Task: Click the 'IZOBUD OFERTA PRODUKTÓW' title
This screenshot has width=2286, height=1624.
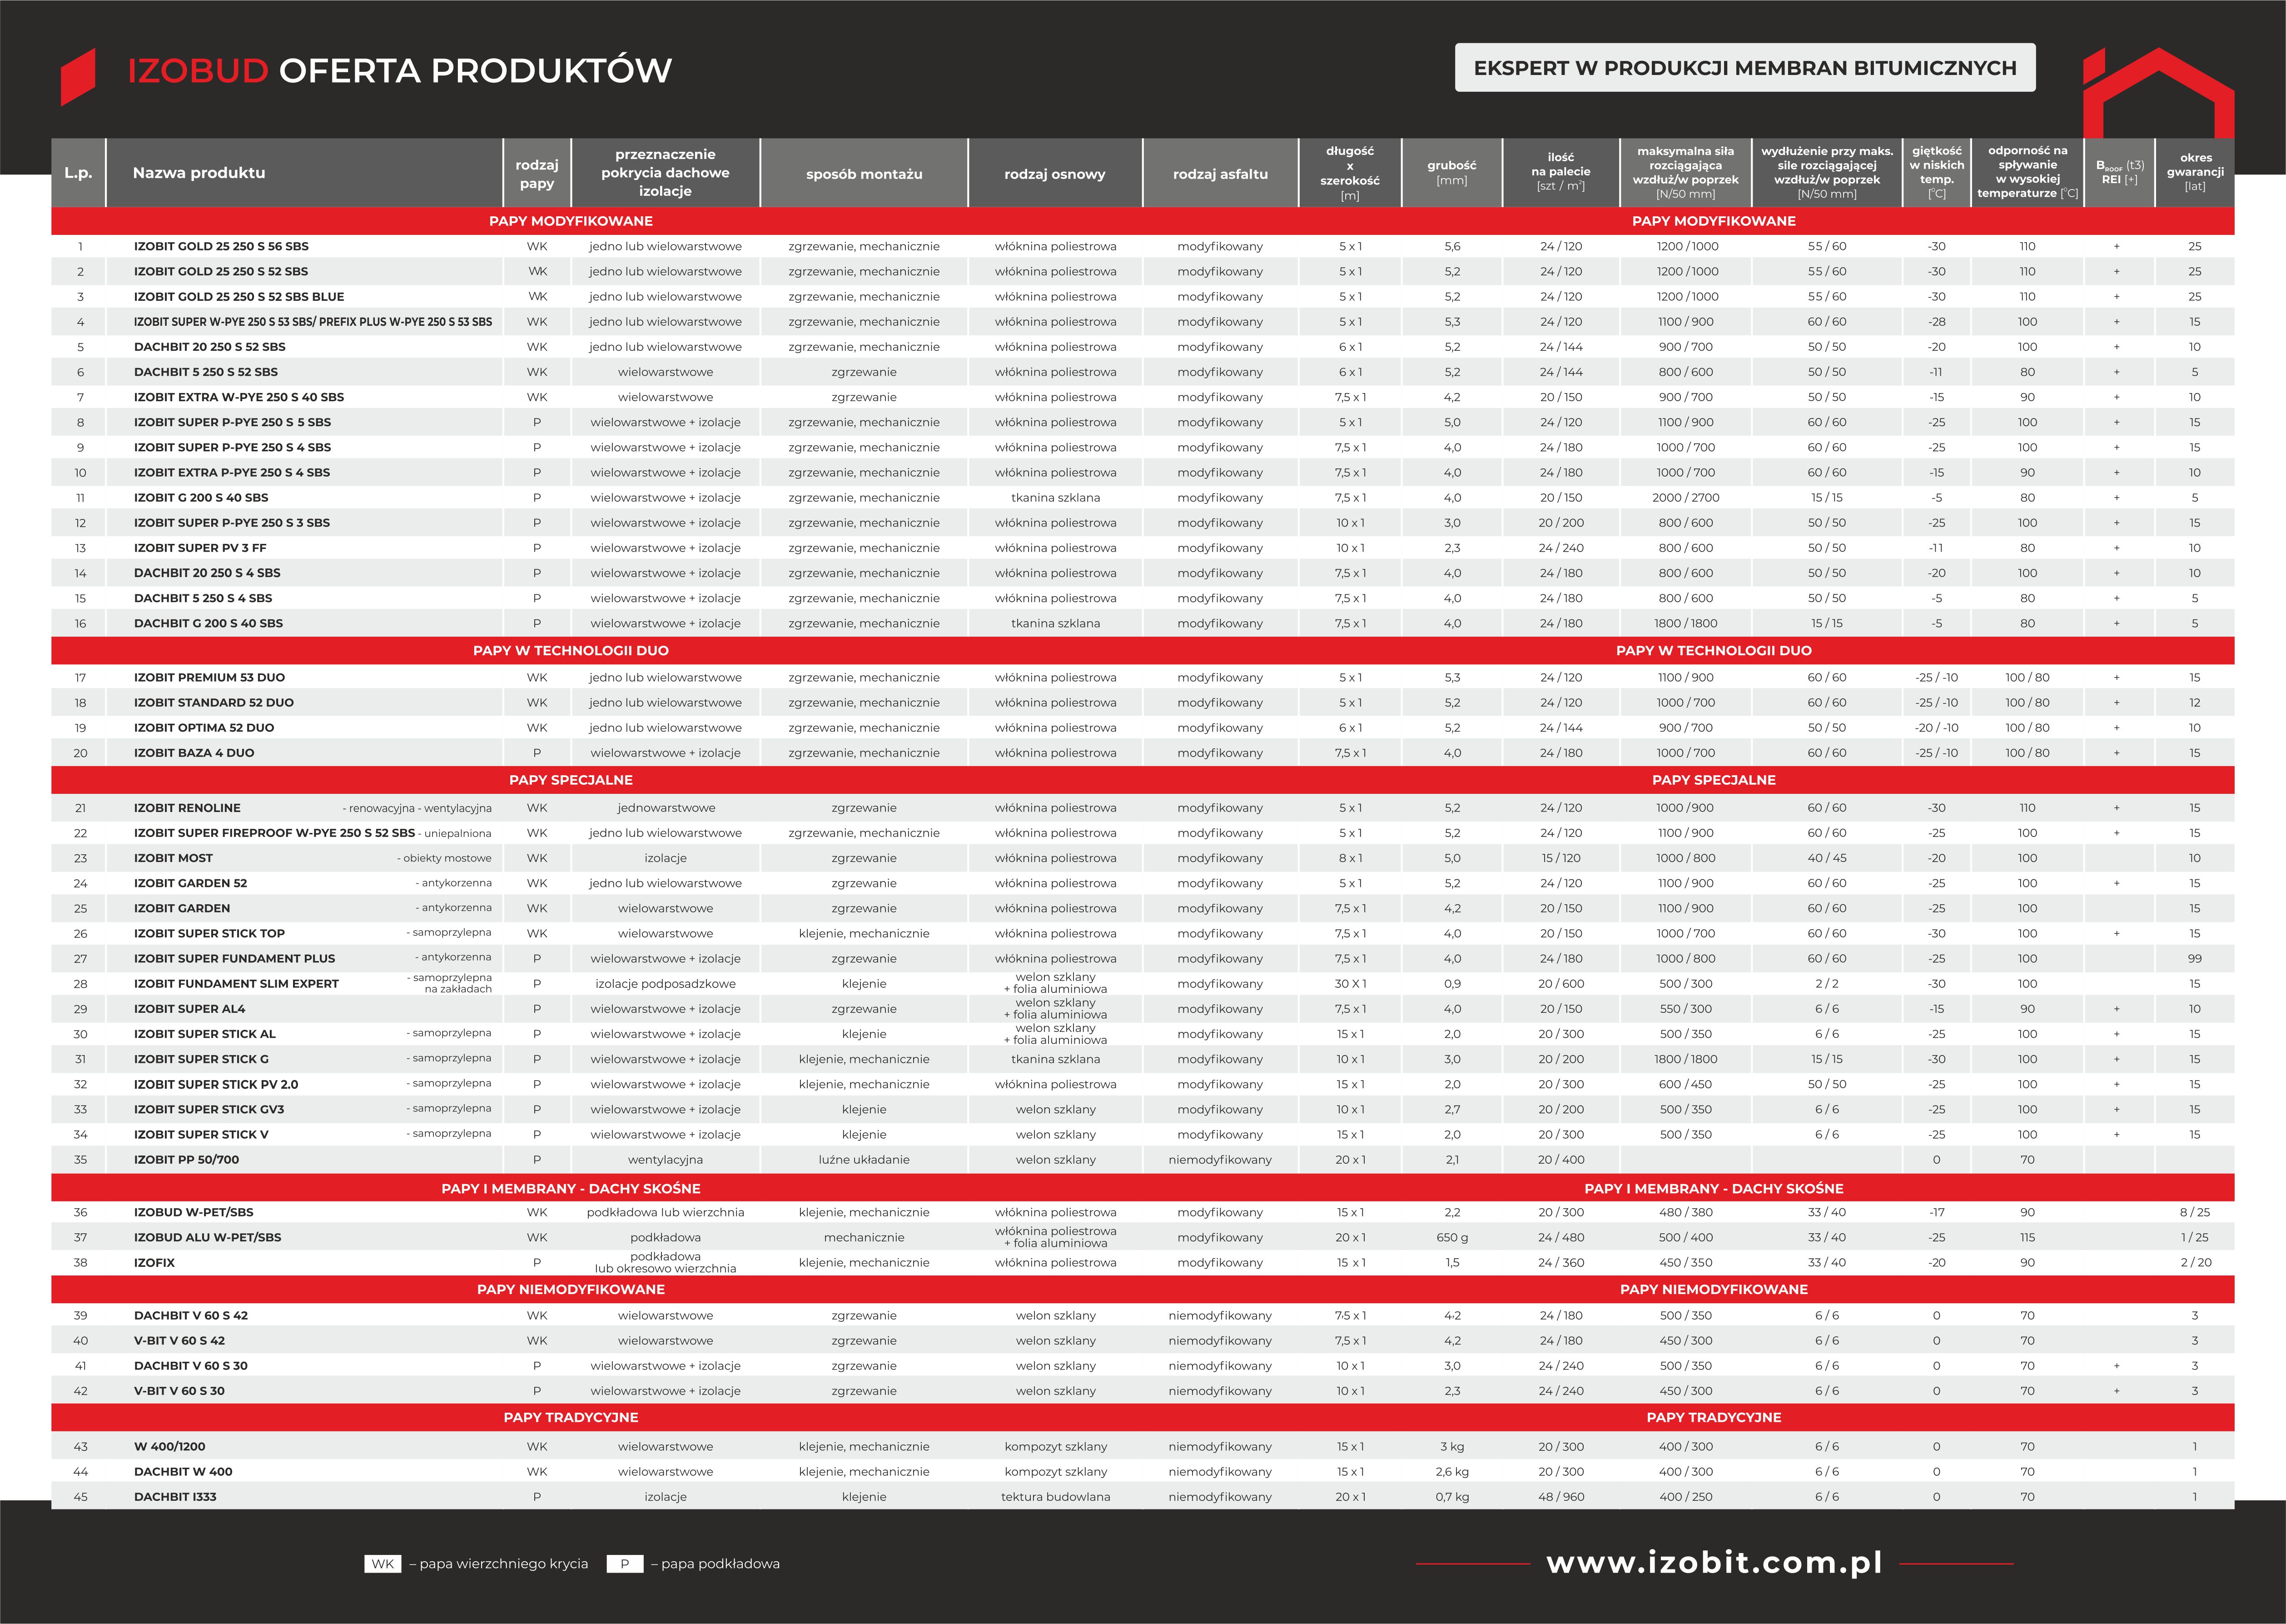Action: (x=399, y=71)
